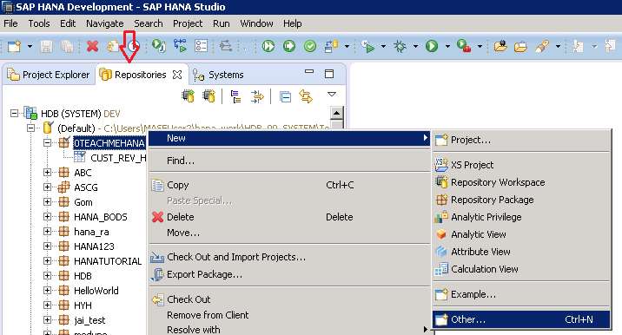Maximize the Repositories view panel
Image resolution: width=622 pixels, height=335 pixels.
tap(329, 74)
